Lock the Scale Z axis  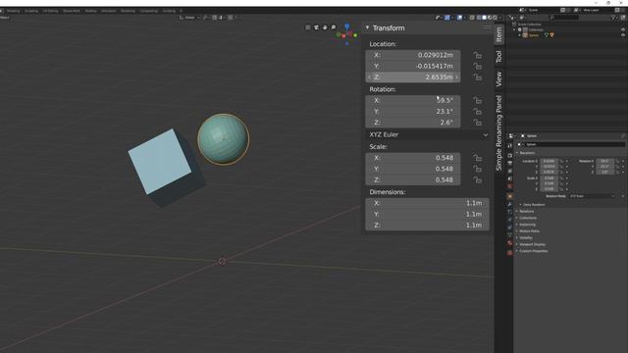coord(477,180)
